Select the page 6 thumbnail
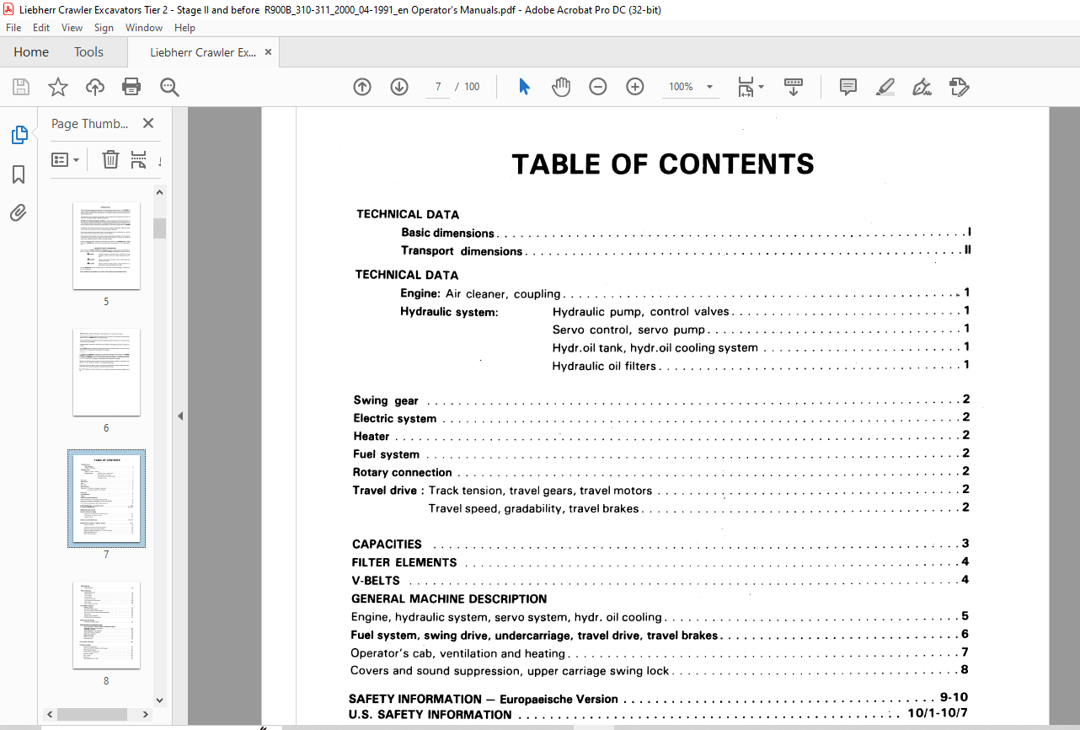Image resolution: width=1080 pixels, height=730 pixels. (106, 372)
